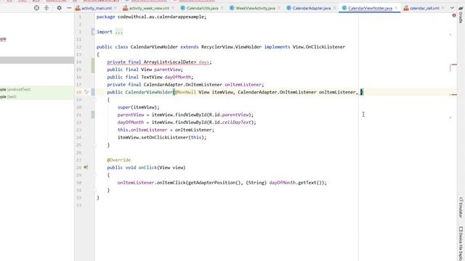Close the CalendarUtils.java tab
Screen dimensions: 465x261
coord(222,8)
